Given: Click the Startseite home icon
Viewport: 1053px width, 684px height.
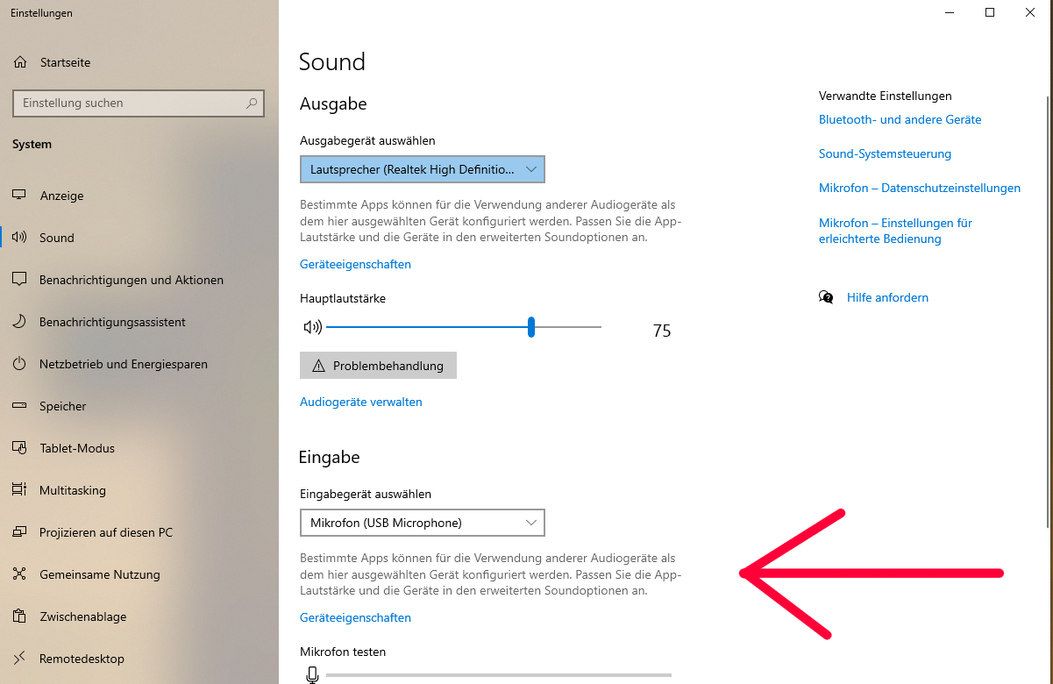Looking at the screenshot, I should click(20, 62).
